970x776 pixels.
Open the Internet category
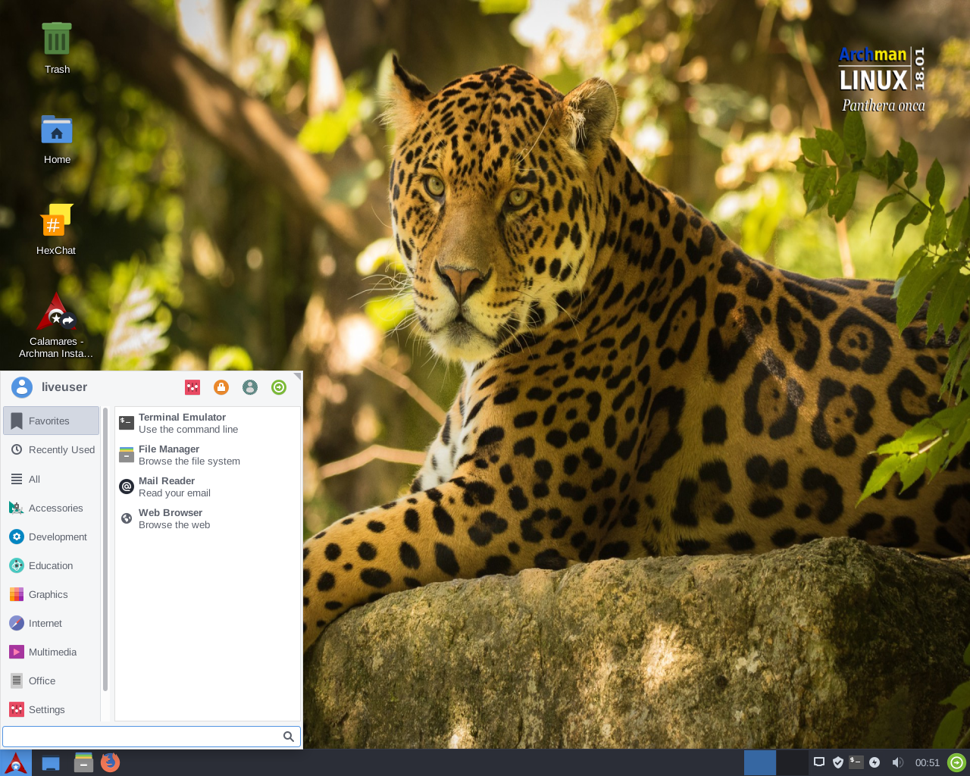[x=52, y=623]
